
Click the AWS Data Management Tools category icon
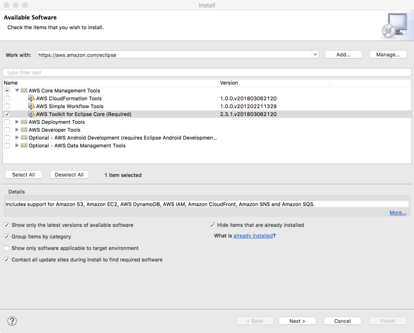tap(24, 145)
